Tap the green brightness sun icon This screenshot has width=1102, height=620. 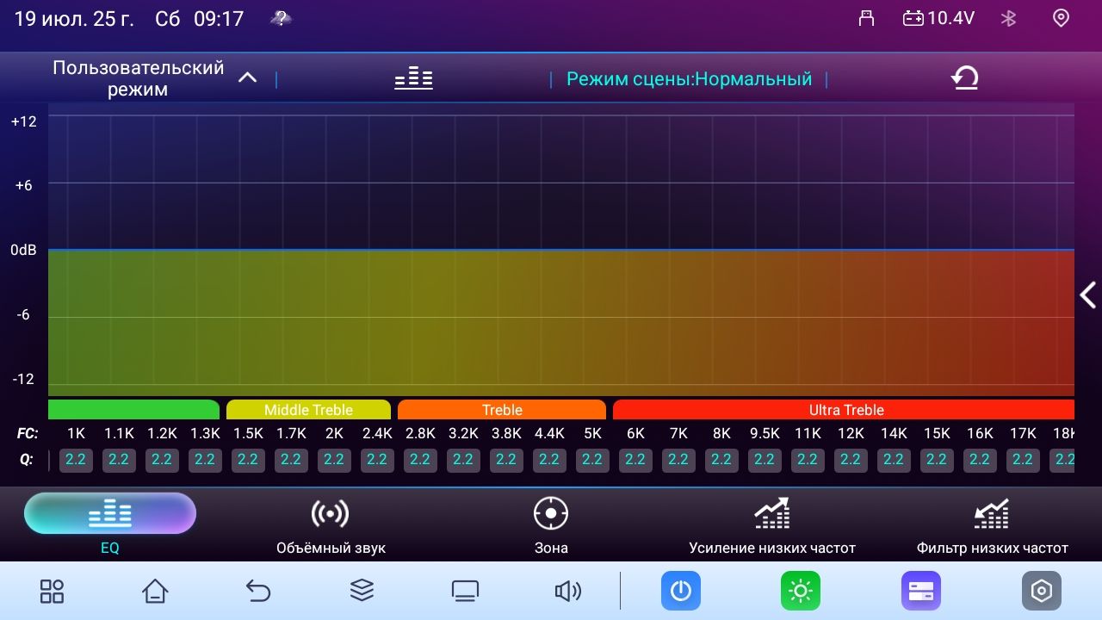[801, 591]
